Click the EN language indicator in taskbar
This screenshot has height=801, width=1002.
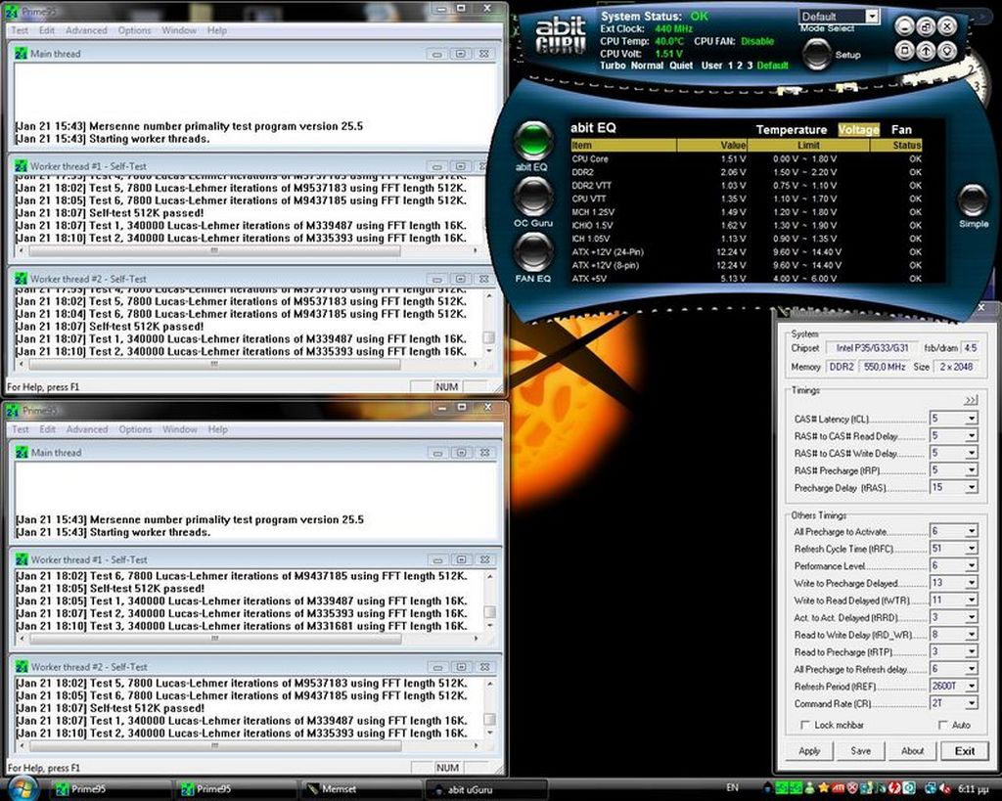click(x=732, y=787)
